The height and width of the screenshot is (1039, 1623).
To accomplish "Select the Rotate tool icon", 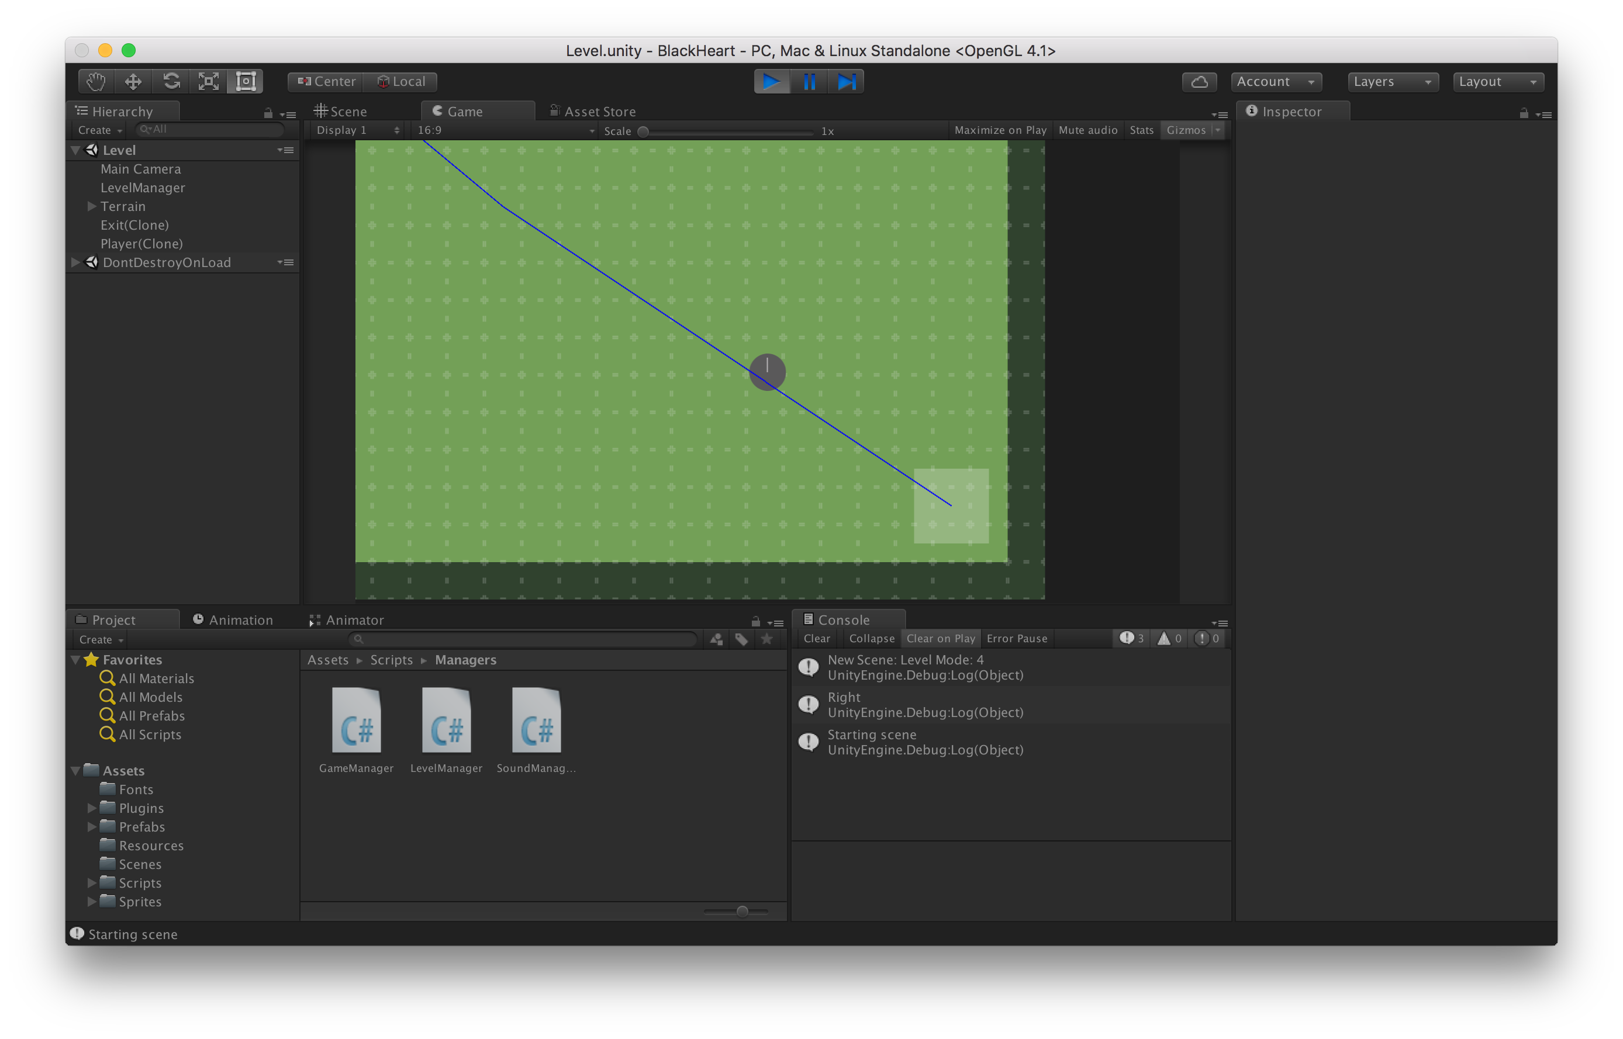I will [171, 82].
